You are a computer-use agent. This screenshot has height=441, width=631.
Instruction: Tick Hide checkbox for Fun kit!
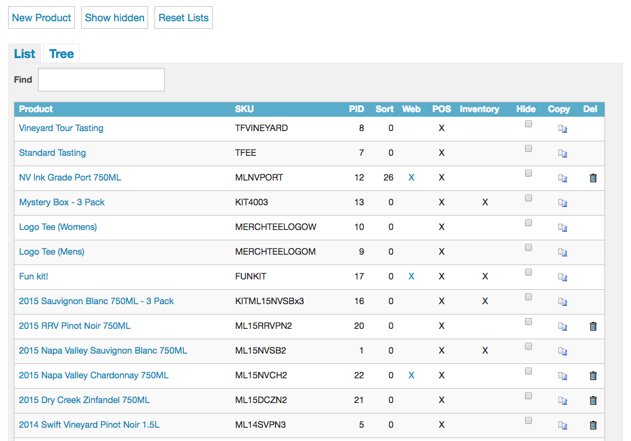[528, 272]
